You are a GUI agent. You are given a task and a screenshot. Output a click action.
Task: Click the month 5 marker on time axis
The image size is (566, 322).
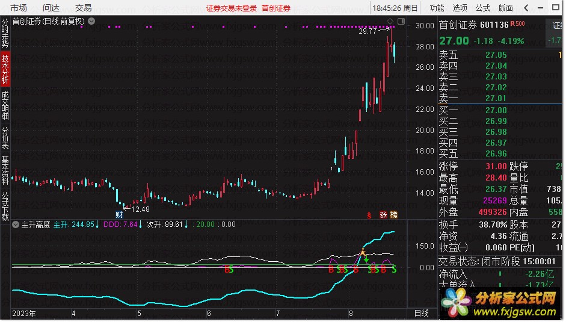(139, 314)
